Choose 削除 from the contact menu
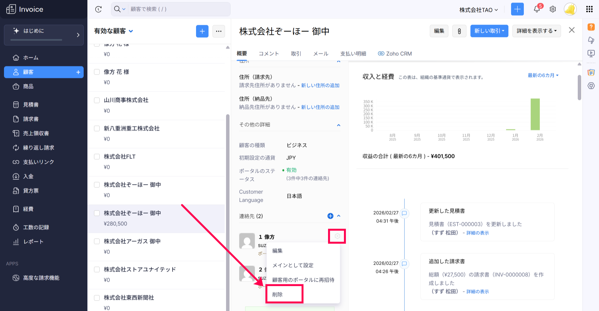Image resolution: width=599 pixels, height=311 pixels. [x=278, y=295]
